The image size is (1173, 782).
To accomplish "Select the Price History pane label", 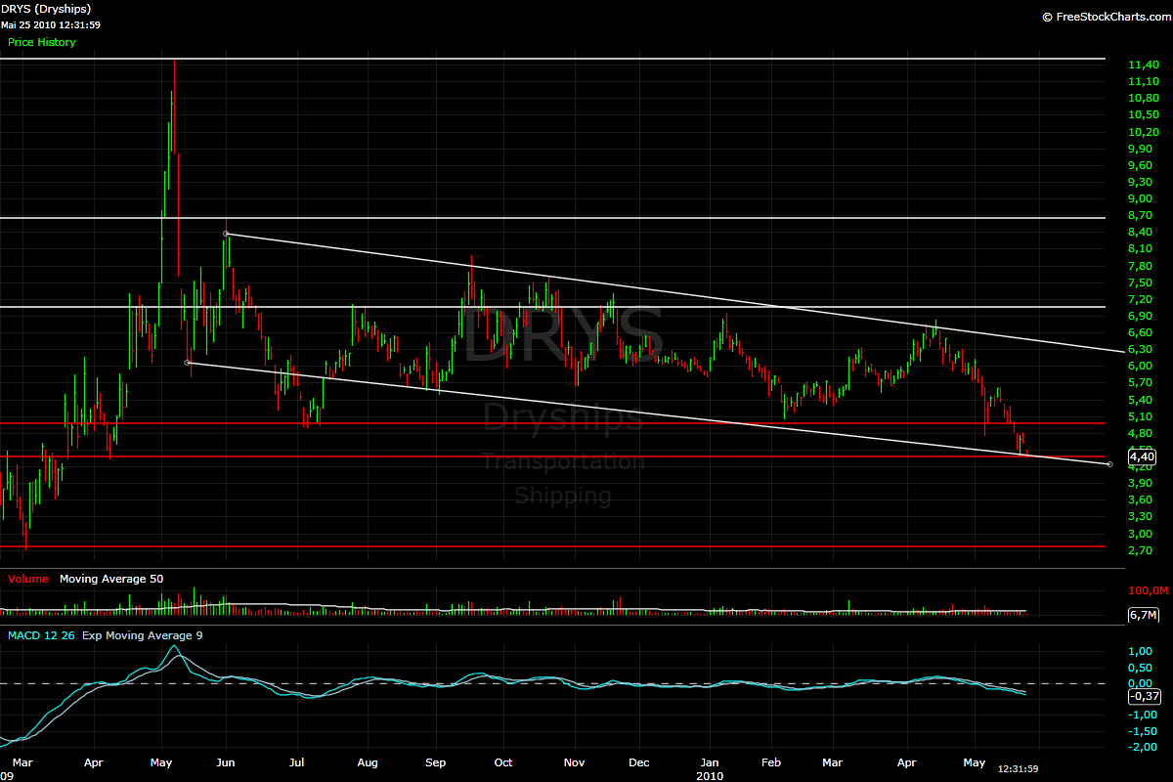I will click(41, 42).
